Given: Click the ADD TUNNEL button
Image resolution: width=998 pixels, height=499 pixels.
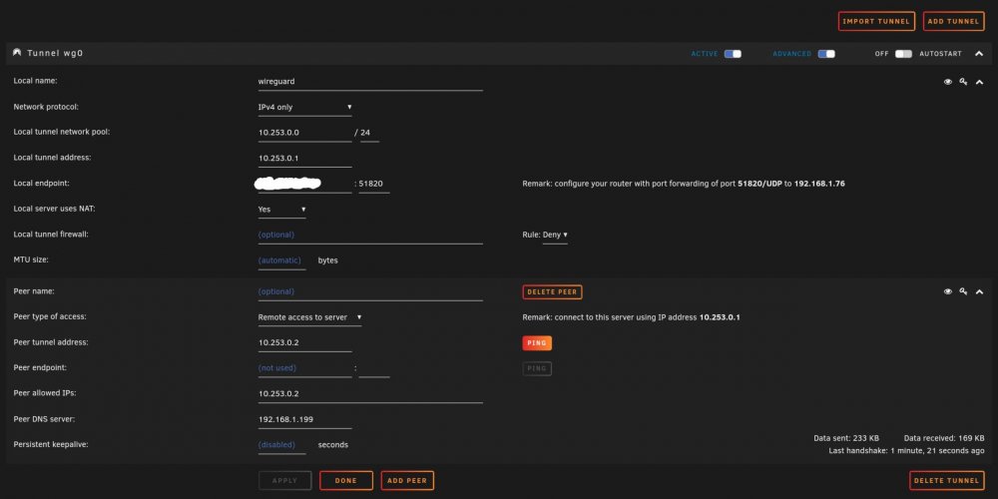Looking at the screenshot, I should tap(953, 21).
